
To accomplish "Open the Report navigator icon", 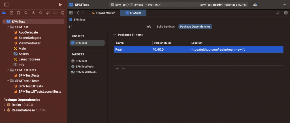I will tap(63, 13).
